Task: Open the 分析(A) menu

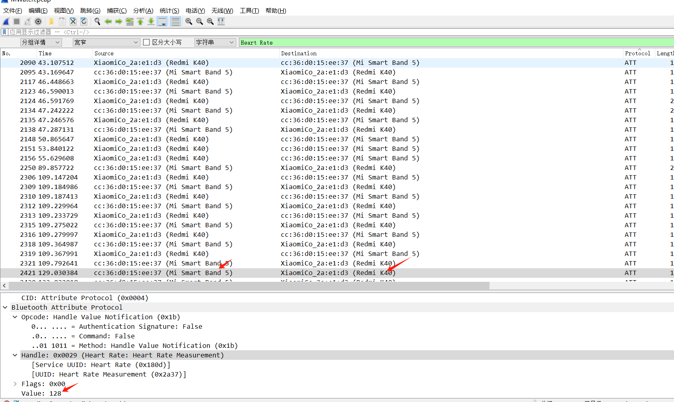Action: pyautogui.click(x=143, y=11)
